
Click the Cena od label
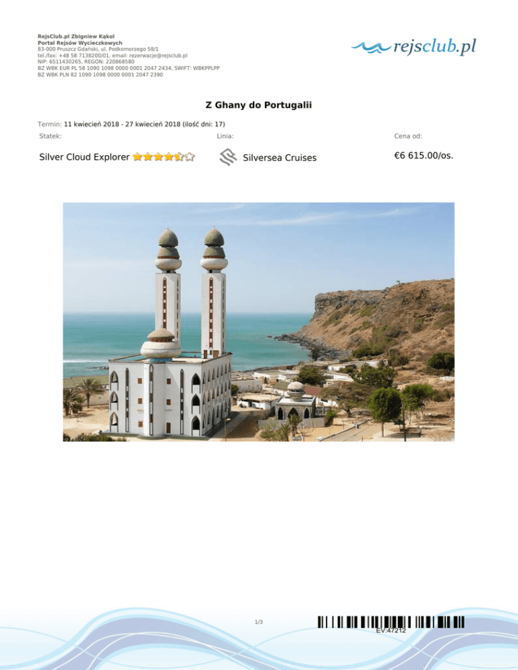(x=408, y=136)
